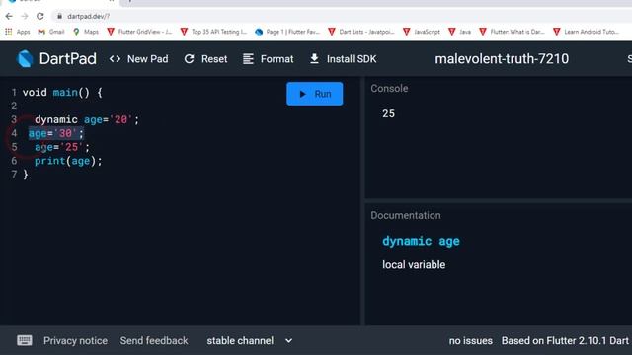Viewport: 632px width, 355px height.
Task: Click the dynamic age='20' code line
Action: 87,119
